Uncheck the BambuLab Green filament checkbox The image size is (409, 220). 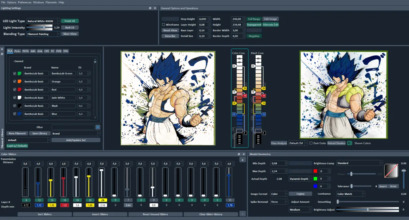(x=15, y=74)
